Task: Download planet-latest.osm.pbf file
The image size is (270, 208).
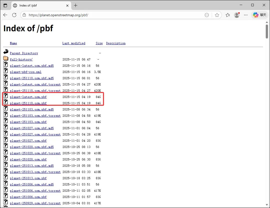Action: [28, 97]
